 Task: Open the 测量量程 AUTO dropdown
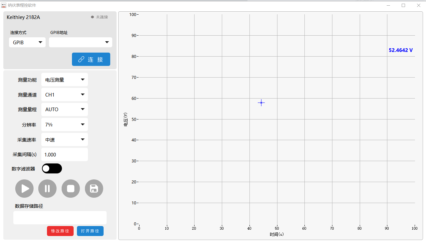click(65, 110)
